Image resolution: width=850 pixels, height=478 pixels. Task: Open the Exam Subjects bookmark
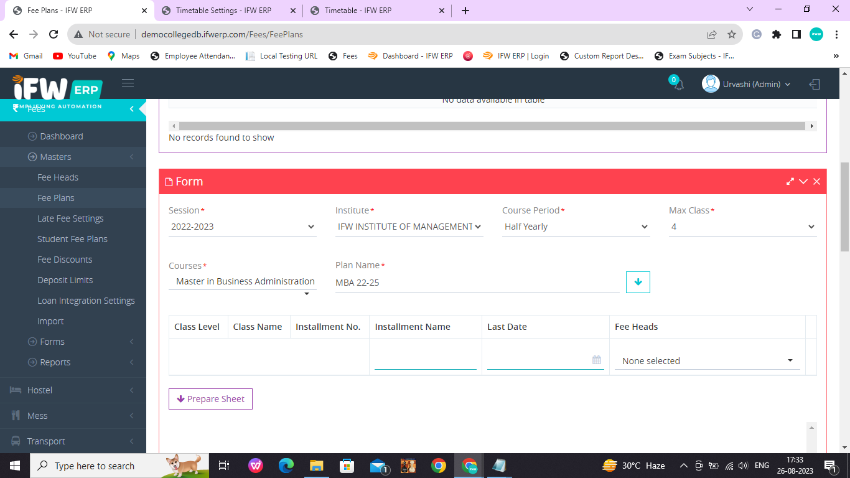click(694, 56)
